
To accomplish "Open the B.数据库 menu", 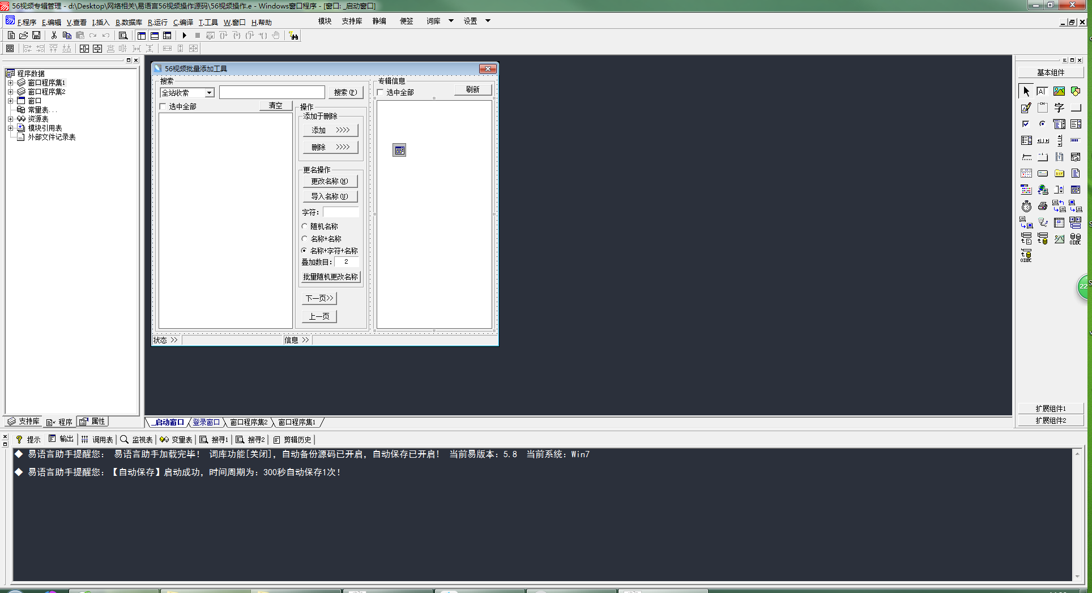I will [129, 22].
